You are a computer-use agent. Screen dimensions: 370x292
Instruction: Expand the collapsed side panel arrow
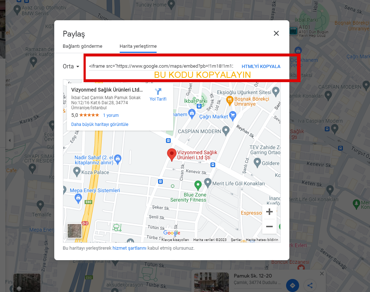point(10,140)
